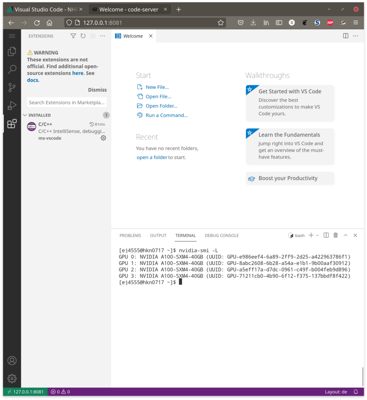Open the Explorer icon in the Activity Bar
The width and height of the screenshot is (367, 400).
click(x=12, y=51)
